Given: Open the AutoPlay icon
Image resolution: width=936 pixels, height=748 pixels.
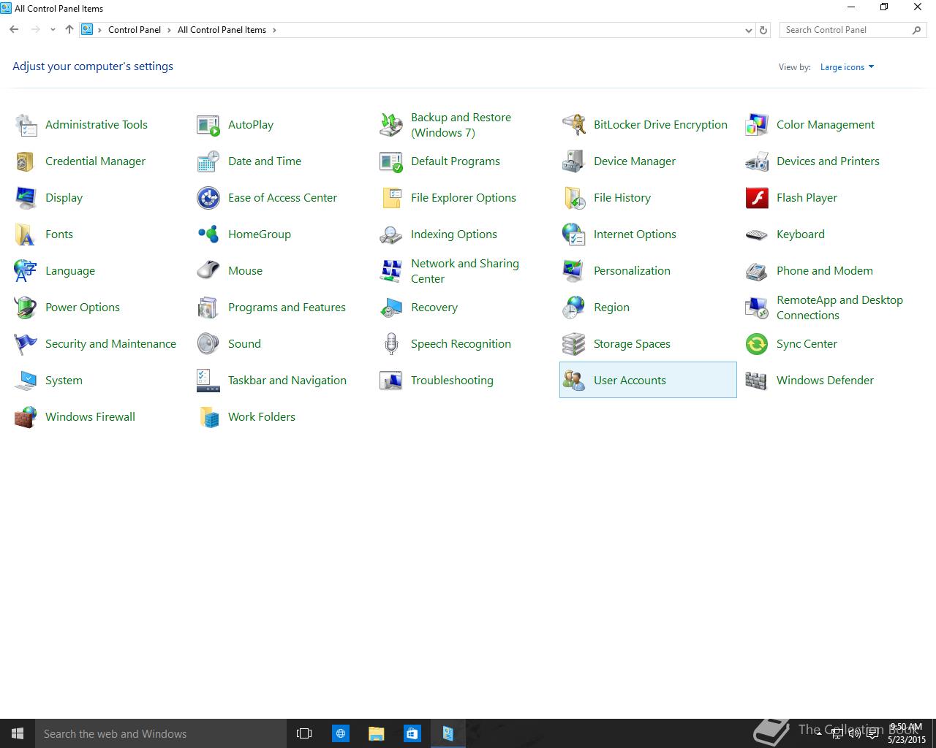Looking at the screenshot, I should pos(208,125).
